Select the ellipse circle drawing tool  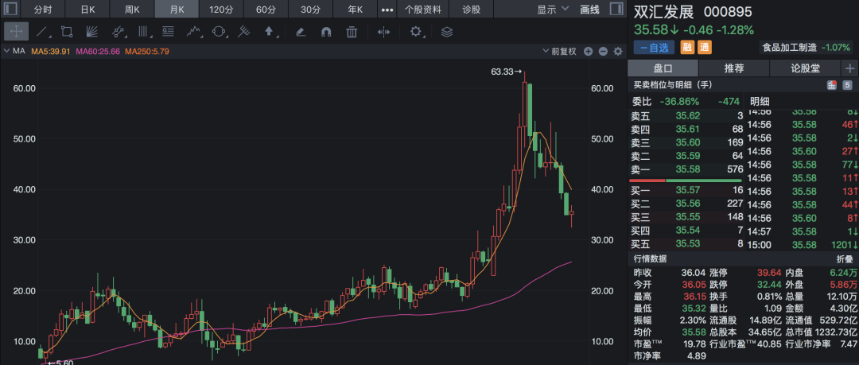coord(220,32)
